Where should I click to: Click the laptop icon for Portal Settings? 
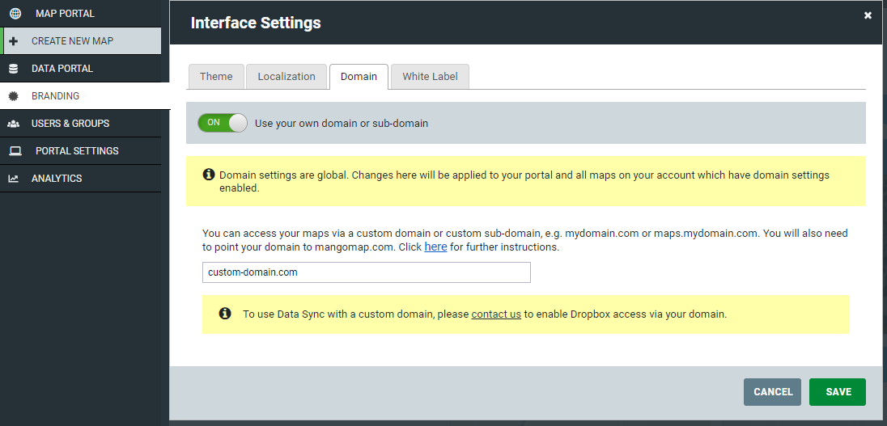point(15,151)
